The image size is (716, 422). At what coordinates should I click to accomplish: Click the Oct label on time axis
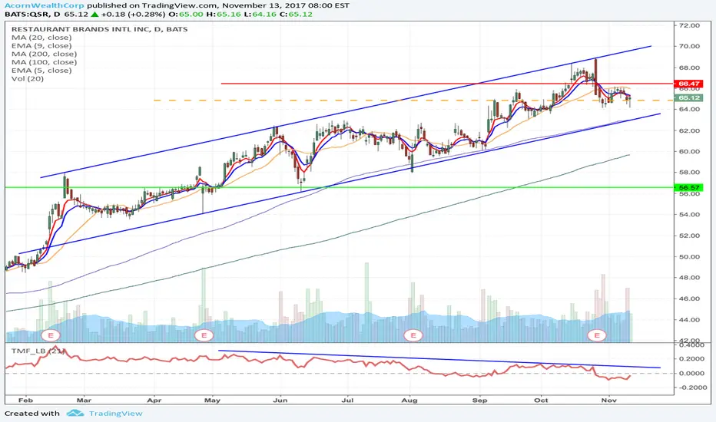[x=541, y=401]
